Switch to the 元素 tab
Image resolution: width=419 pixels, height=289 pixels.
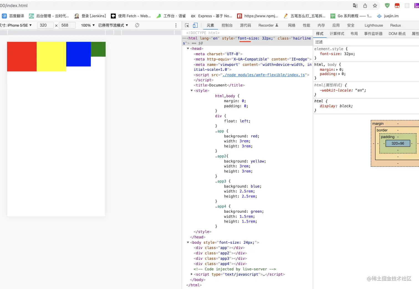tap(210, 25)
